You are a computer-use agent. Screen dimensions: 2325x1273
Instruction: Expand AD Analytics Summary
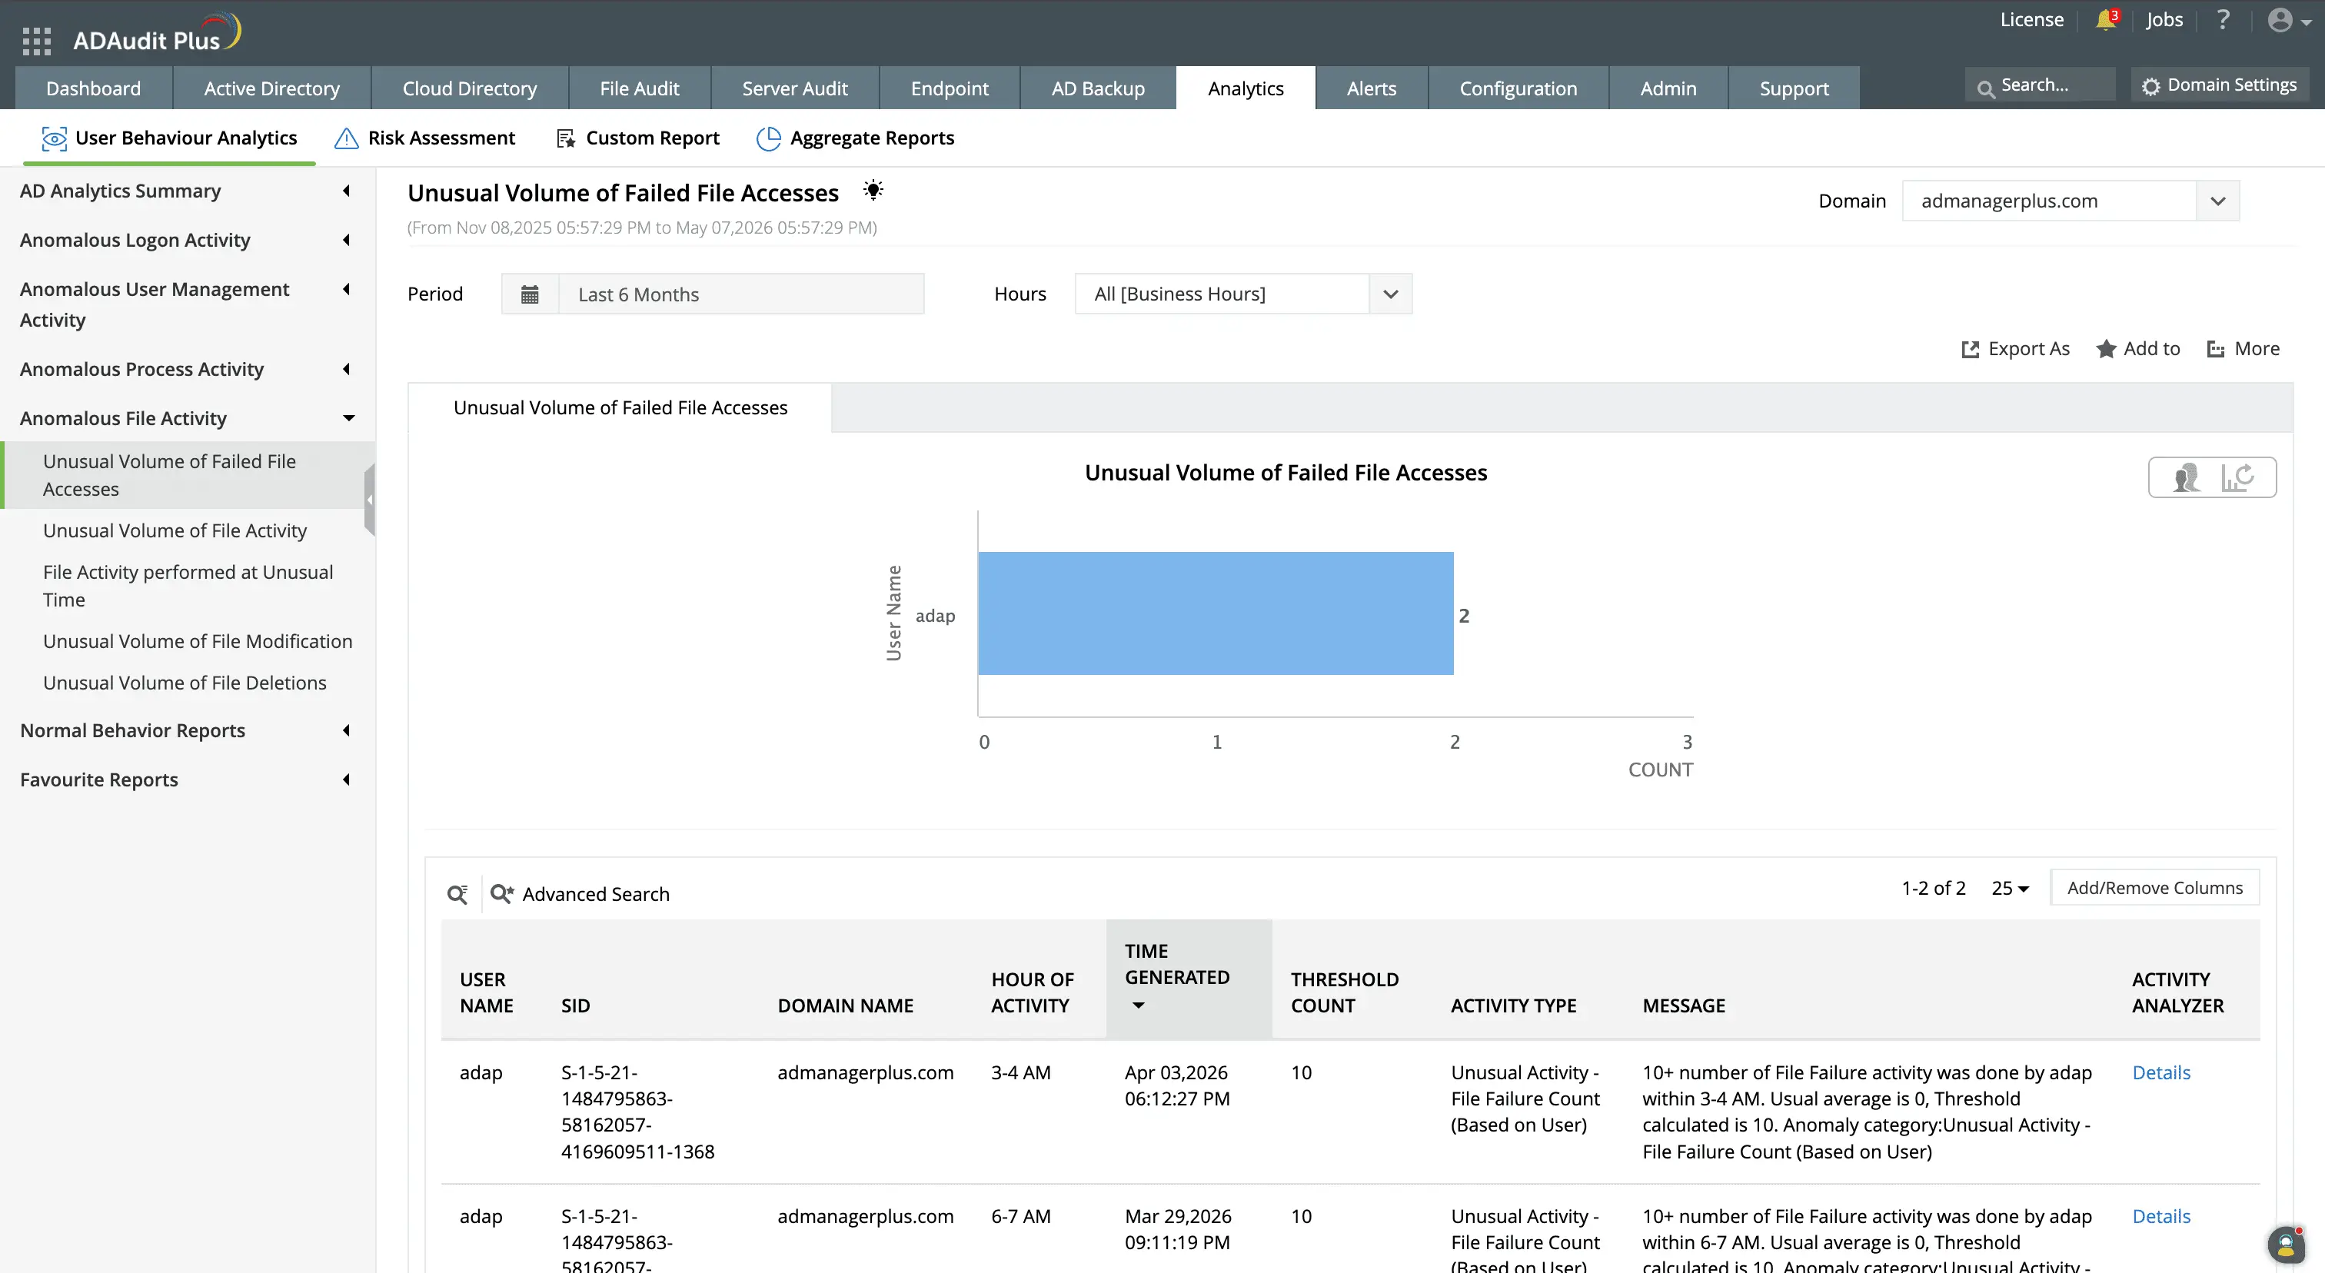click(x=186, y=191)
